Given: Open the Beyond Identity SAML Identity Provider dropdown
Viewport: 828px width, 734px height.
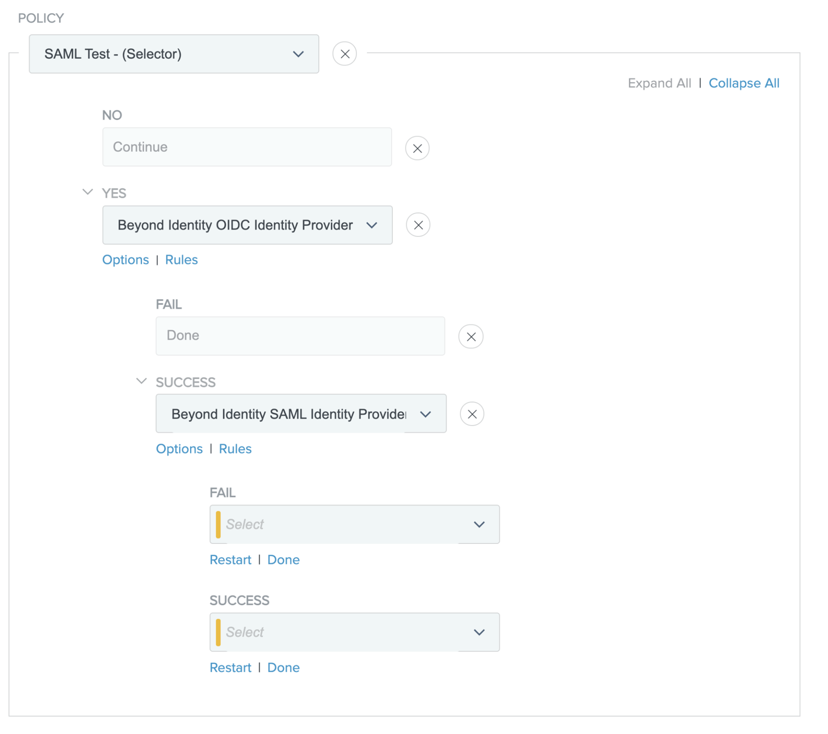Looking at the screenshot, I should coord(301,414).
